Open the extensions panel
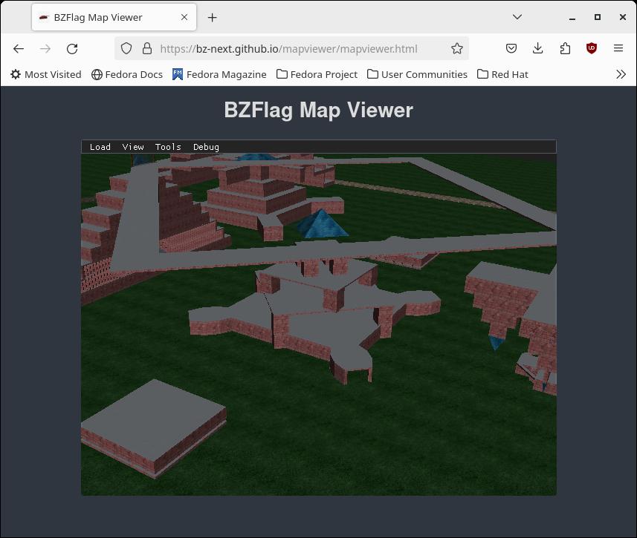 click(x=565, y=49)
